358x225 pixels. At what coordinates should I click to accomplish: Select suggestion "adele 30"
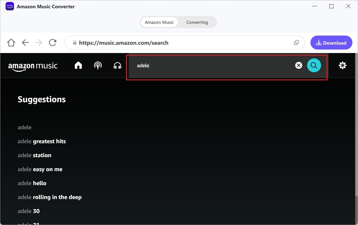coord(28,211)
